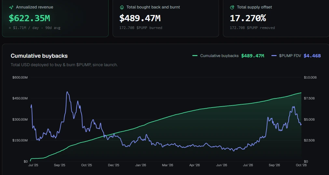Viewport: 329px width, 175px height.
Task: Click the $5.00B right axis label
Action: [x=309, y=119]
